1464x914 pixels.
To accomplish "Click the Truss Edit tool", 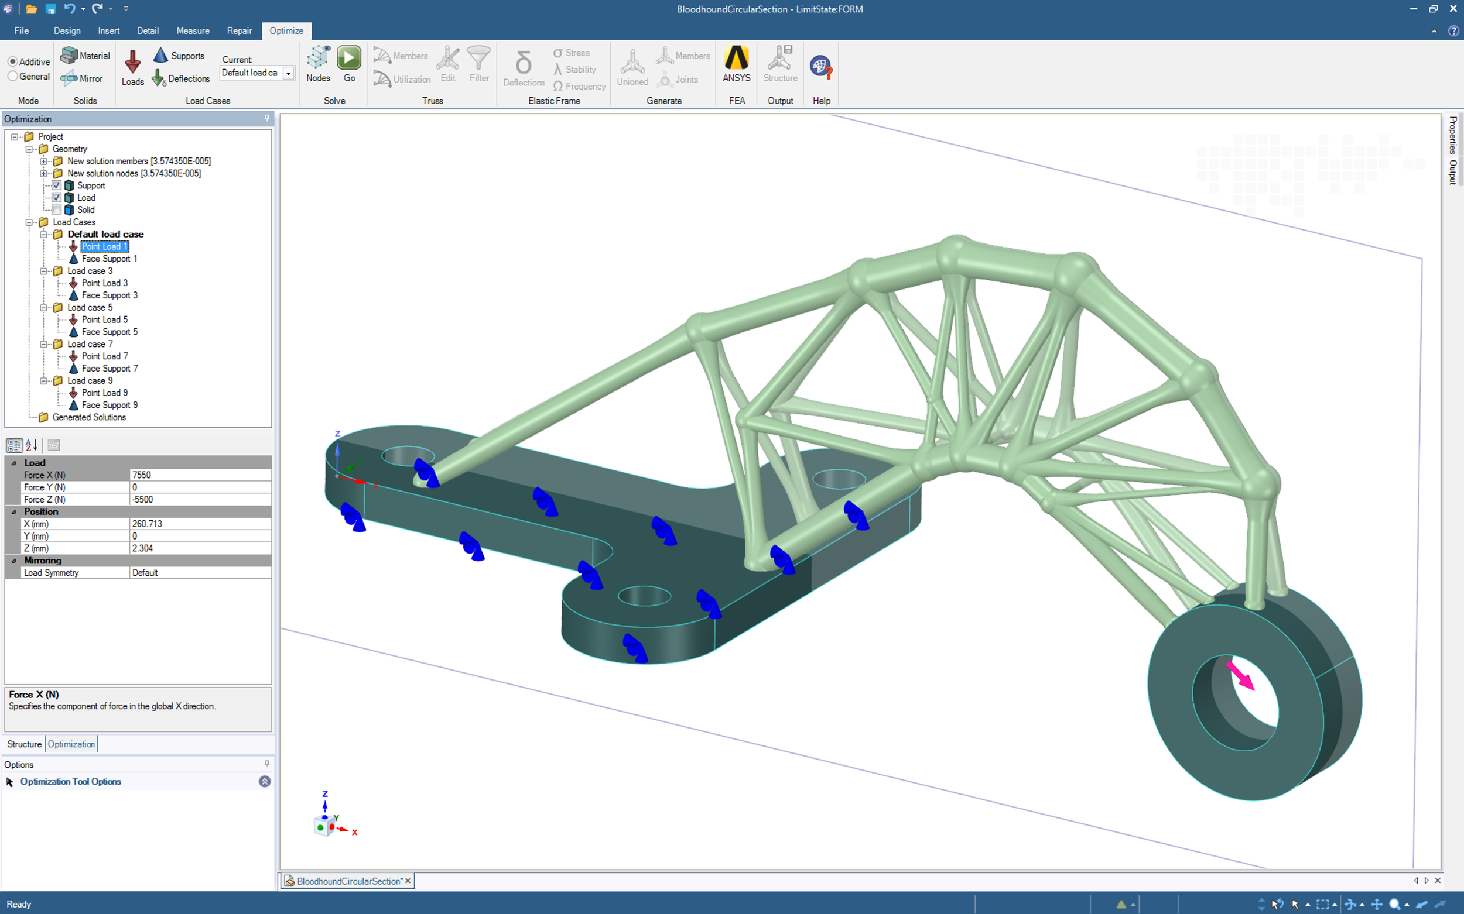I will tap(447, 64).
